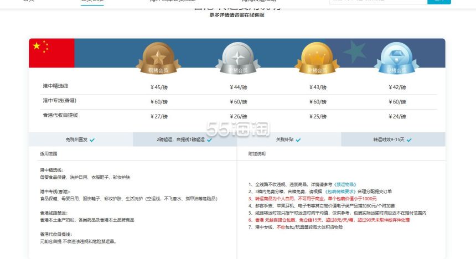The image size is (476, 259).
Task: Select the 港中精选线 row label
Action: [55, 86]
